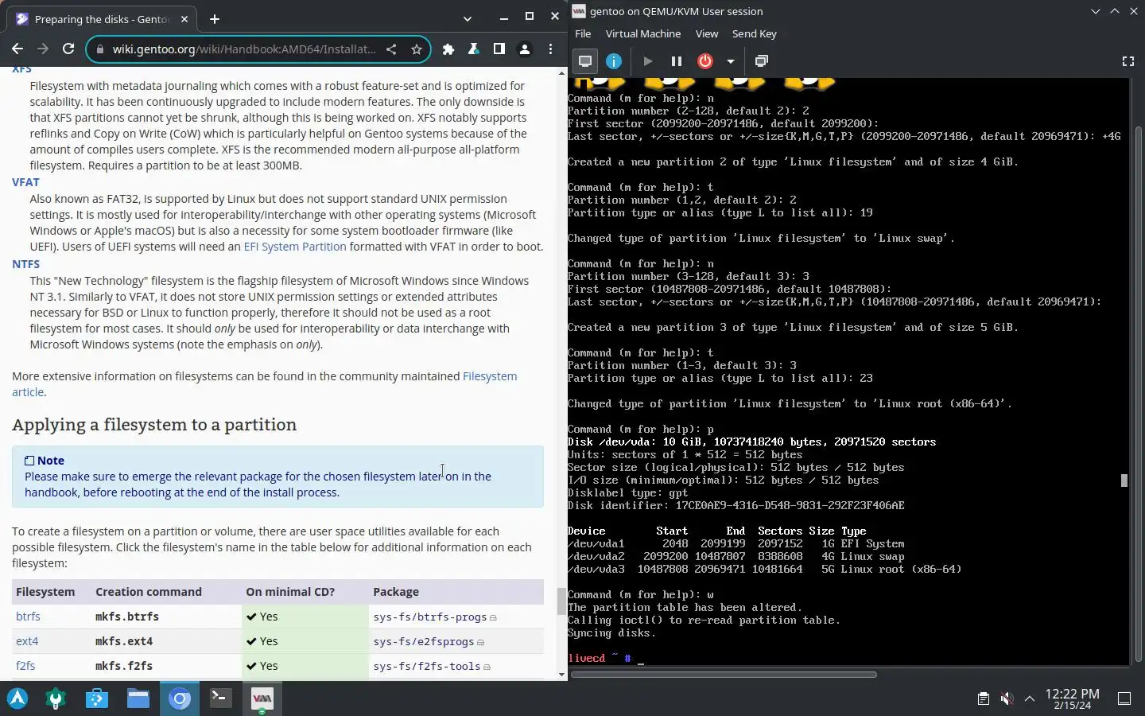Click the NTFS definition heading
The width and height of the screenshot is (1145, 716).
(x=25, y=264)
